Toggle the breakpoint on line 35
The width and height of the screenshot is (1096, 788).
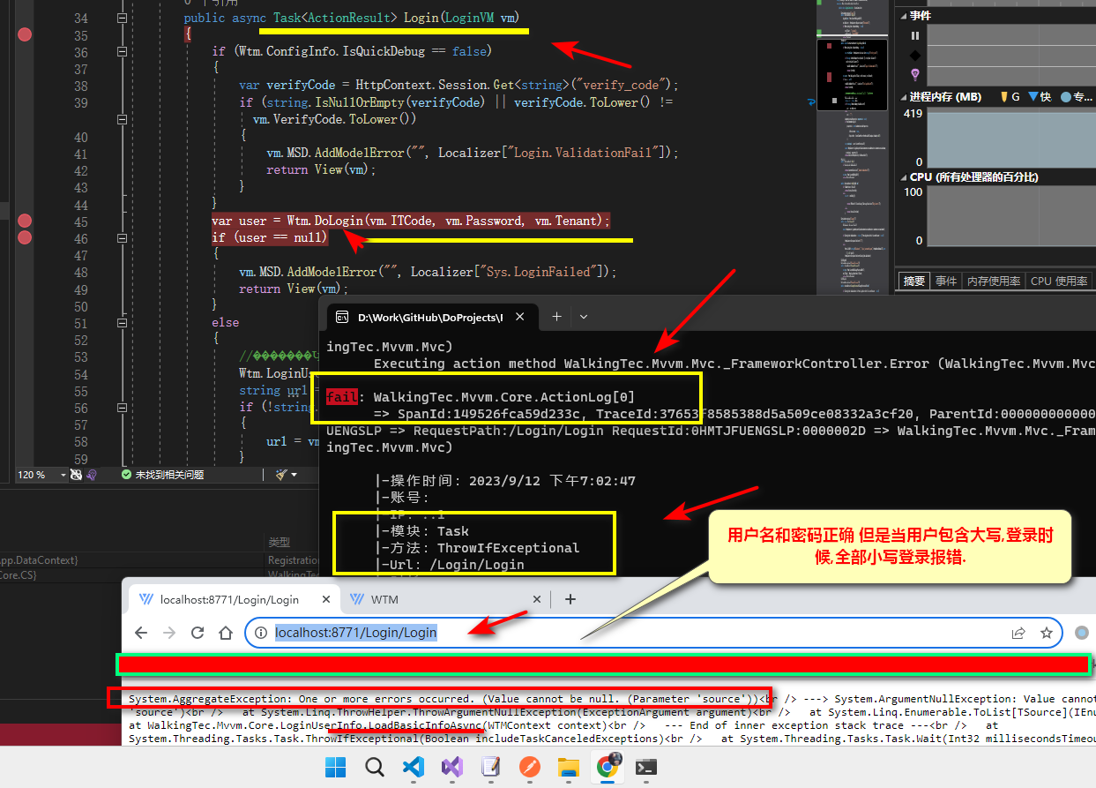(x=24, y=34)
